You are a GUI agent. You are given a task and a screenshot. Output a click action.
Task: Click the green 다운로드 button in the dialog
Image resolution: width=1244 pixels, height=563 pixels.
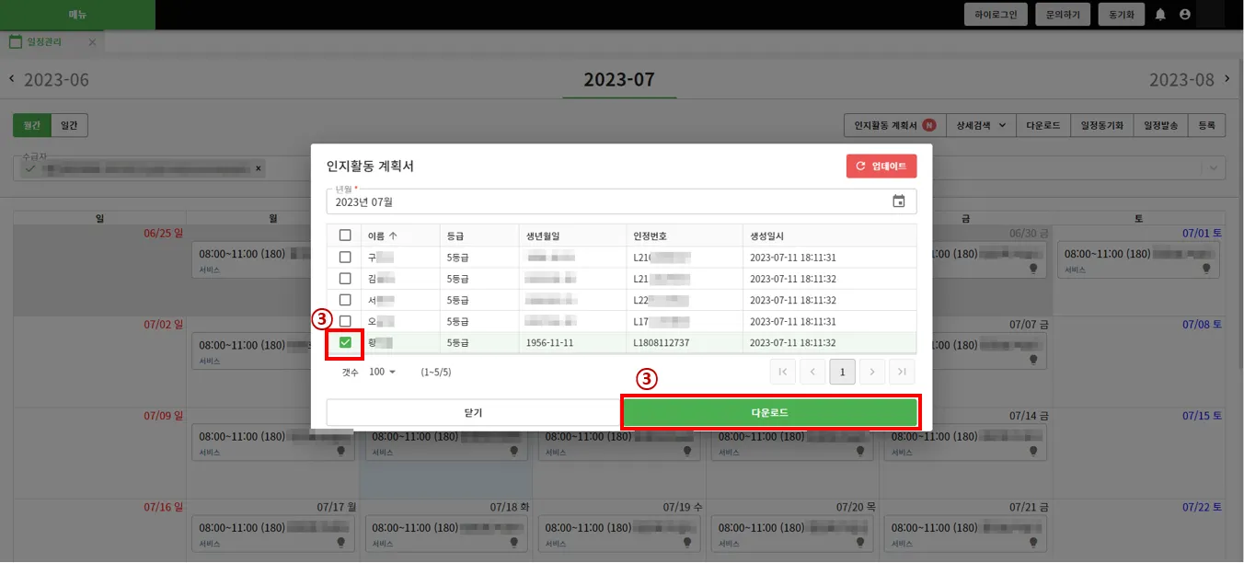(x=770, y=413)
